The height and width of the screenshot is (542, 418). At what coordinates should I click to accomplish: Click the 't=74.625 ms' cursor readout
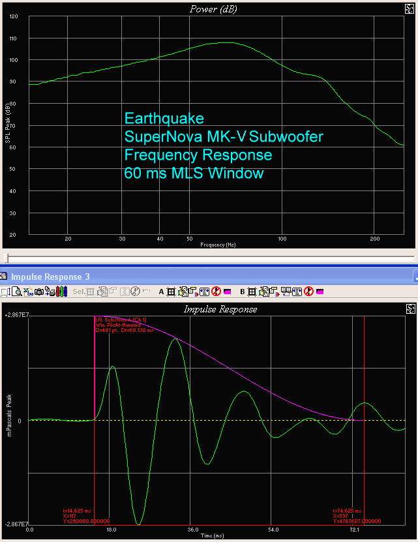point(347,511)
